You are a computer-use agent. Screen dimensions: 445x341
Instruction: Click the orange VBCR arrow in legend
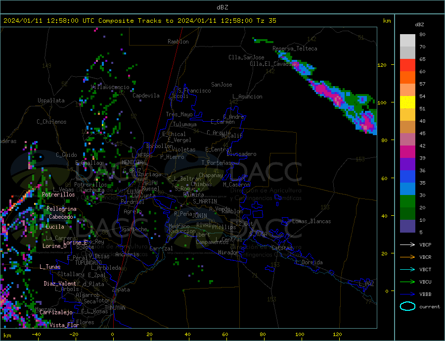point(407,257)
